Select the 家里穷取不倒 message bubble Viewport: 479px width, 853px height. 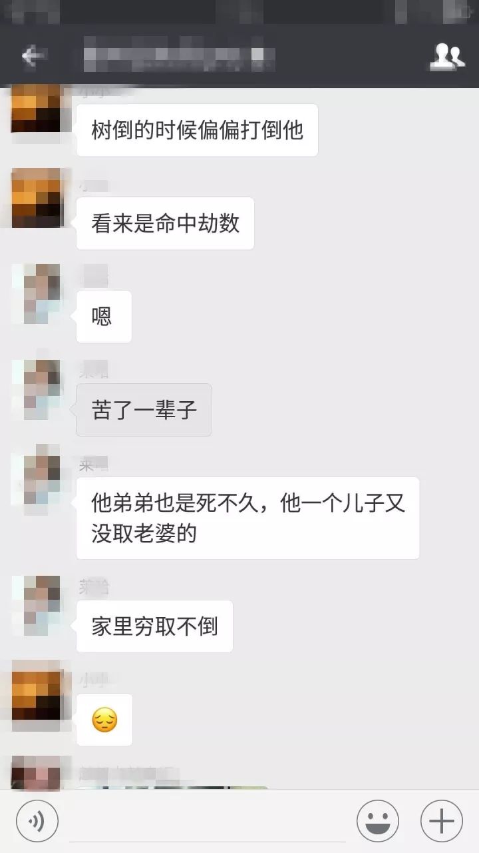154,626
